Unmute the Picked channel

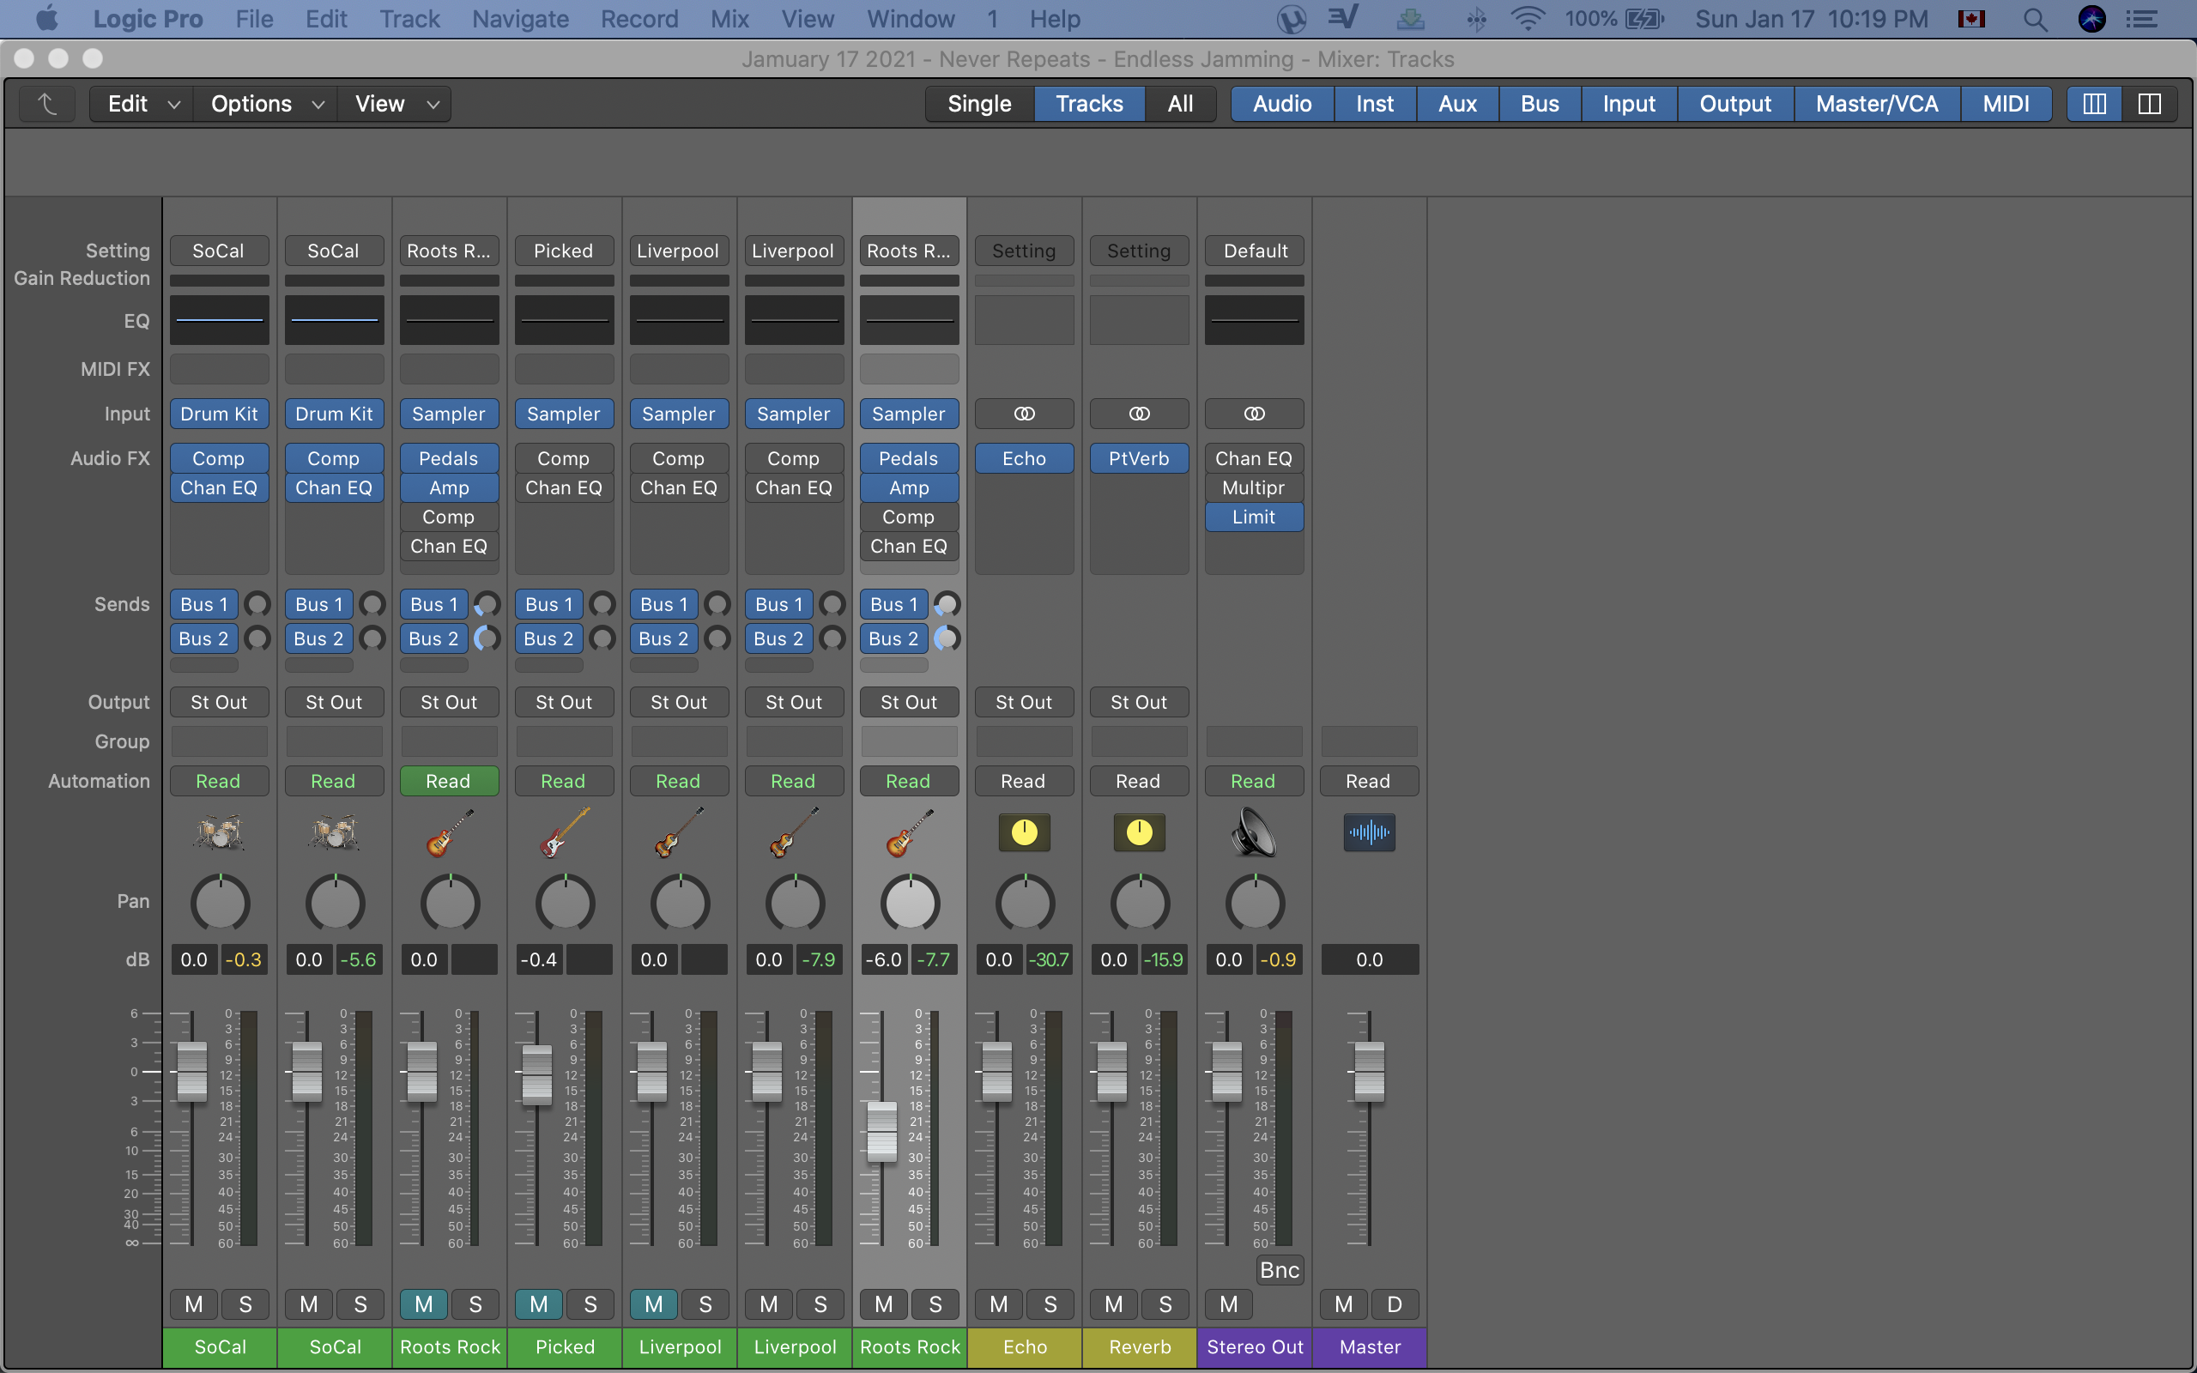pos(538,1304)
